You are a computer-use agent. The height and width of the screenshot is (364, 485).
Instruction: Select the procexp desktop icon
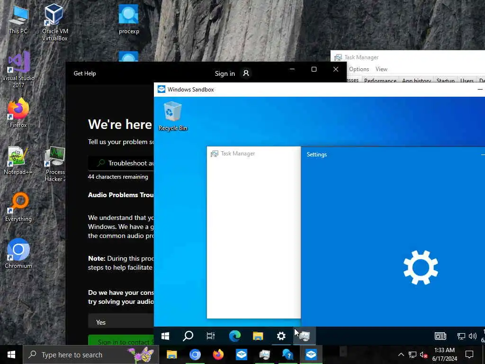(x=129, y=19)
